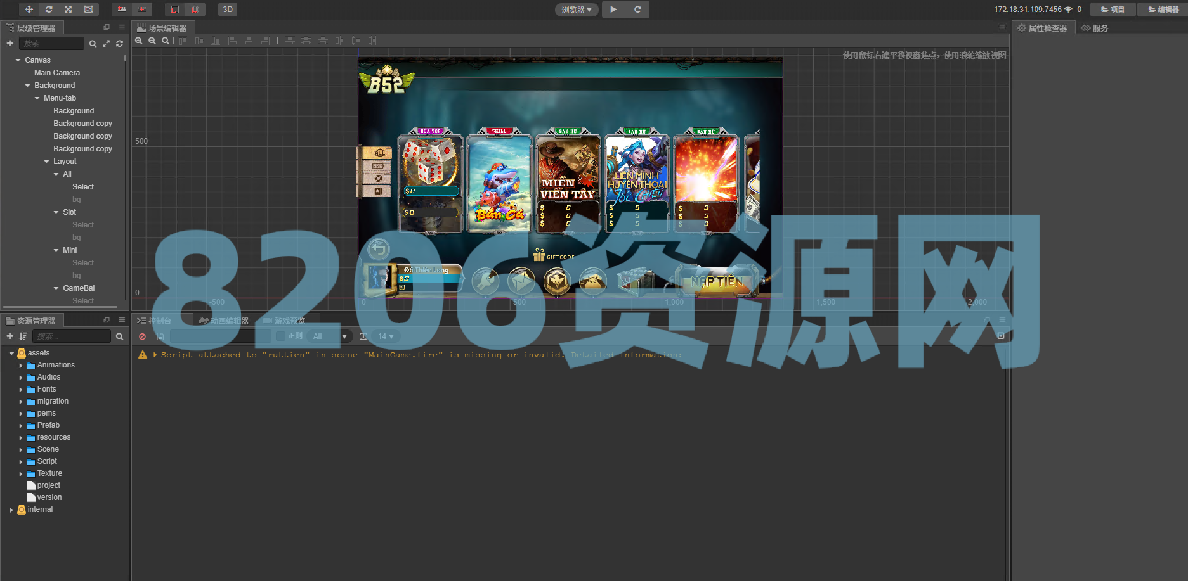Screen dimensions: 1188x581
Task: Click the asset sort order icon
Action: click(23, 336)
